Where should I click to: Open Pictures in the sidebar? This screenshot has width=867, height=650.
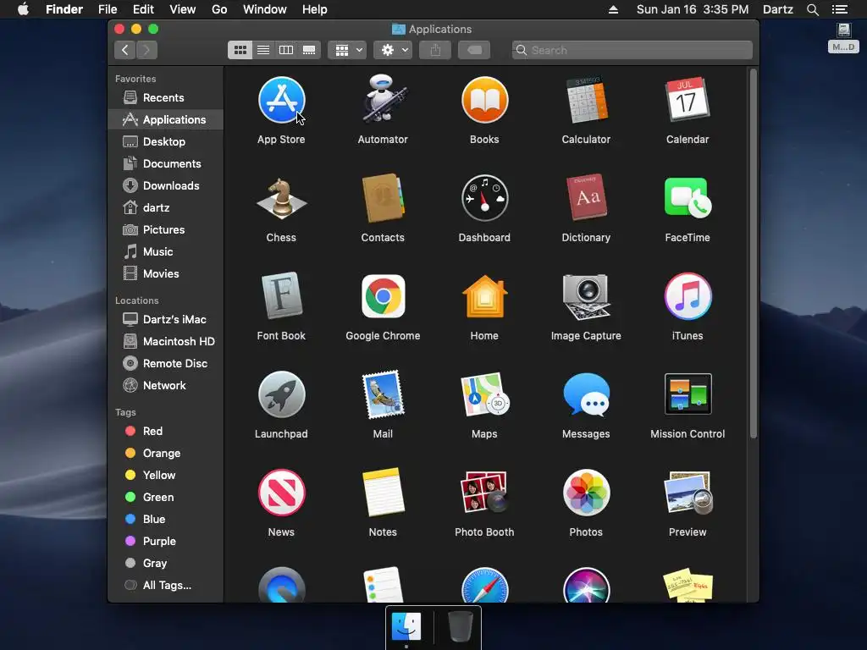coord(166,230)
